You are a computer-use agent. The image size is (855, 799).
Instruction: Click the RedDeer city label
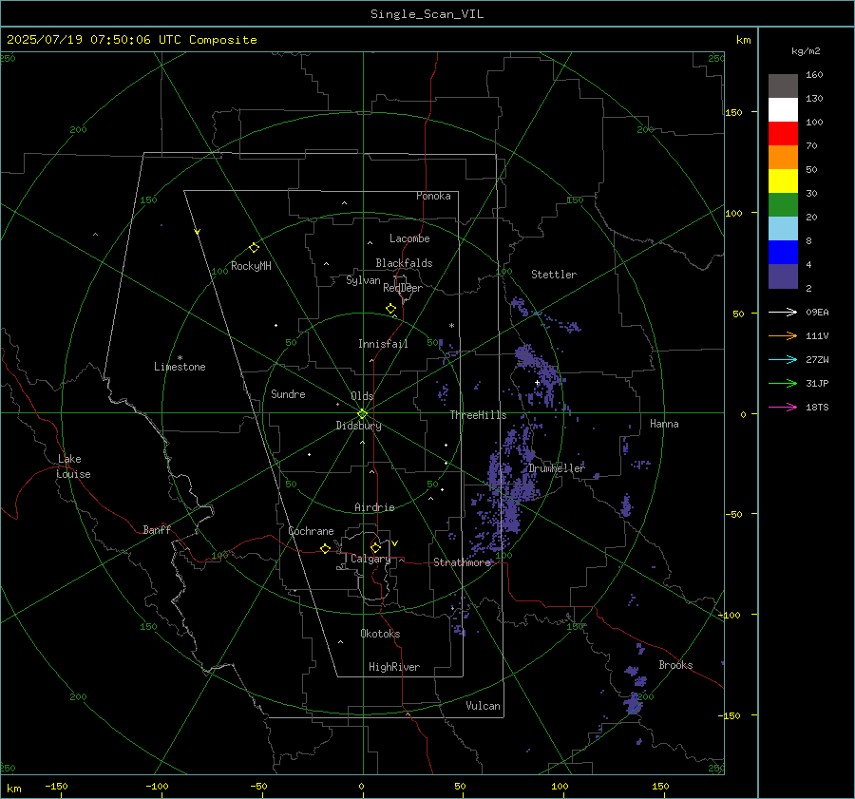403,288
